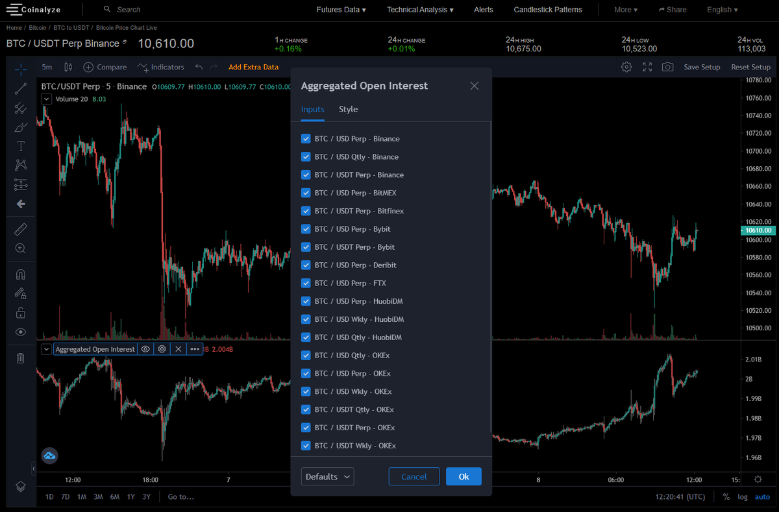Uncheck BTC / USDT Perp - Binance

click(306, 175)
